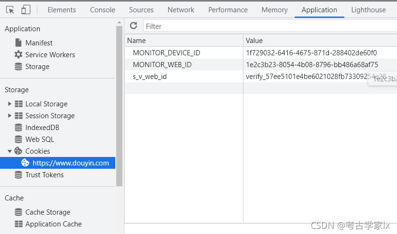Screen dimensions: 397x234
Task: Open Cache Storage in the sidebar
Action: [48, 212]
